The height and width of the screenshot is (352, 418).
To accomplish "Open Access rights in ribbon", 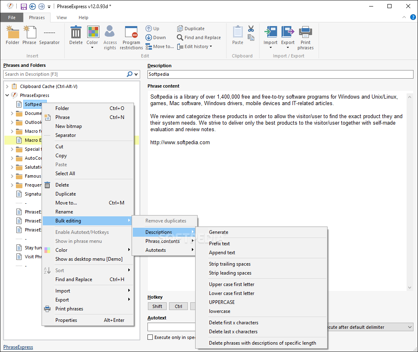I will (110, 37).
